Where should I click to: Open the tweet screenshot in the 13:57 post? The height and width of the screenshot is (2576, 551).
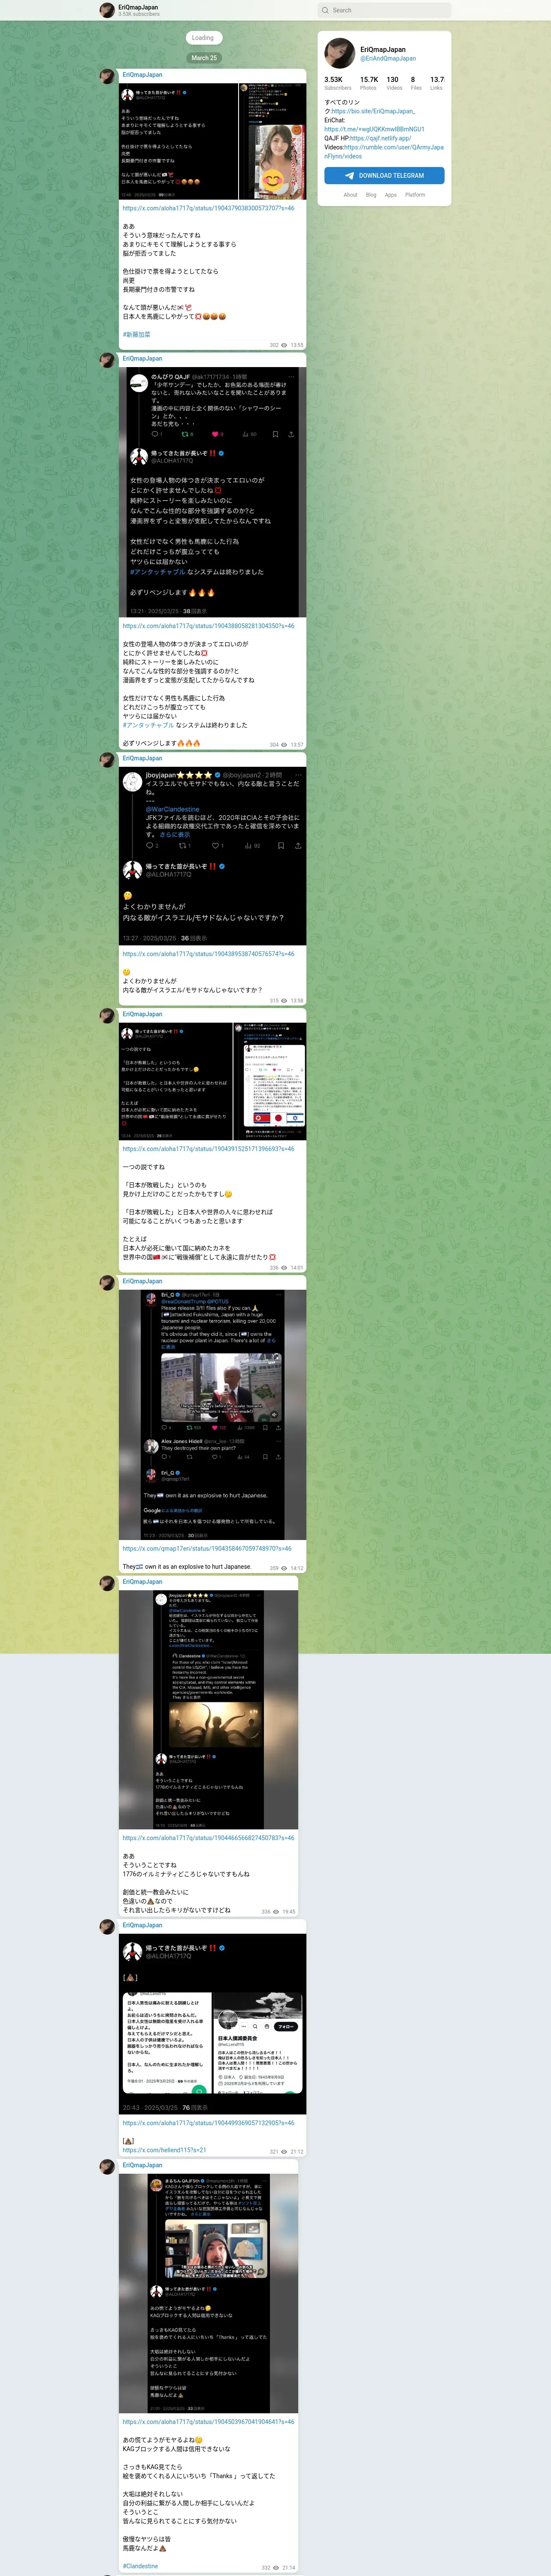pyautogui.click(x=212, y=493)
